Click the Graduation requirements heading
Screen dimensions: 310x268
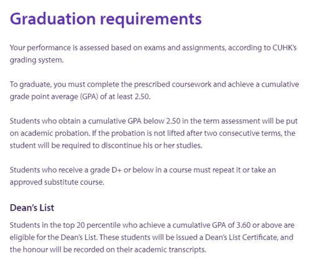[106, 19]
